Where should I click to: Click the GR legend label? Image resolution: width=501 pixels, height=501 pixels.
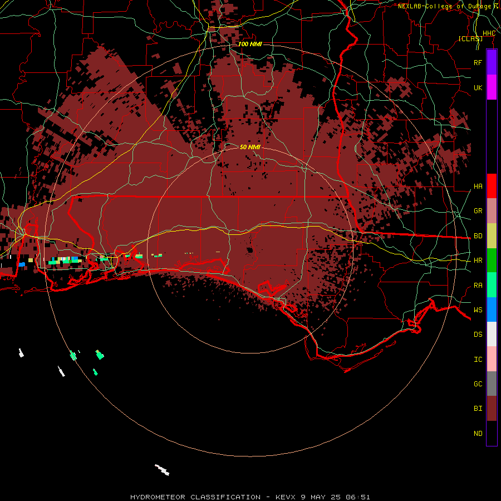click(x=478, y=211)
